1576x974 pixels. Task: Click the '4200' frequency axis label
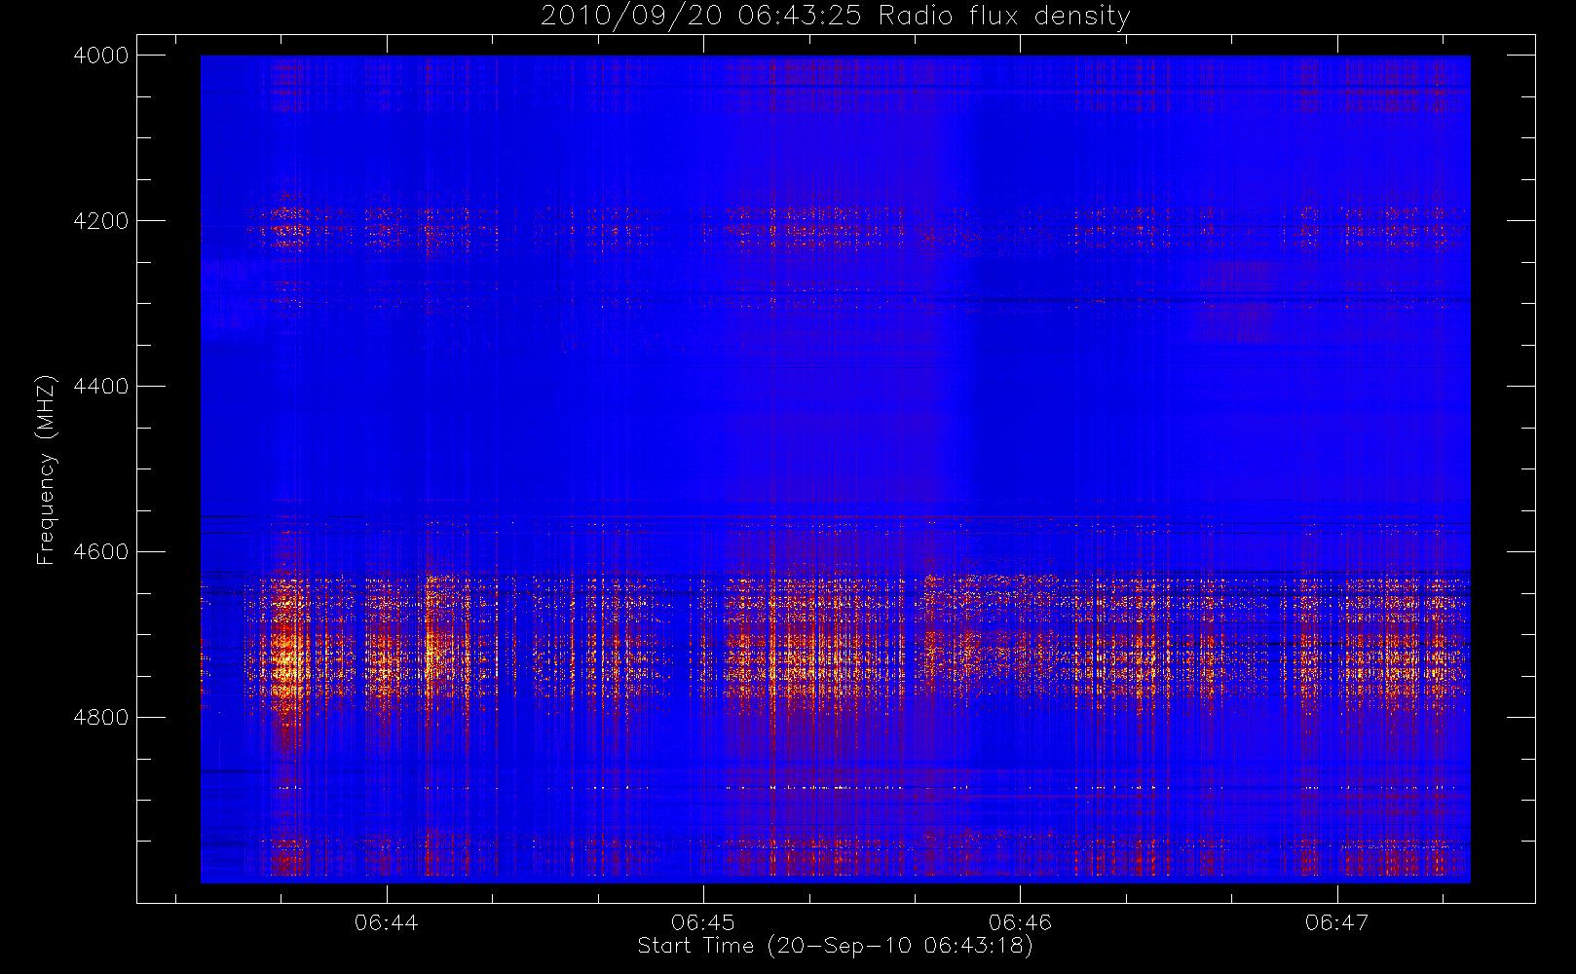click(101, 221)
